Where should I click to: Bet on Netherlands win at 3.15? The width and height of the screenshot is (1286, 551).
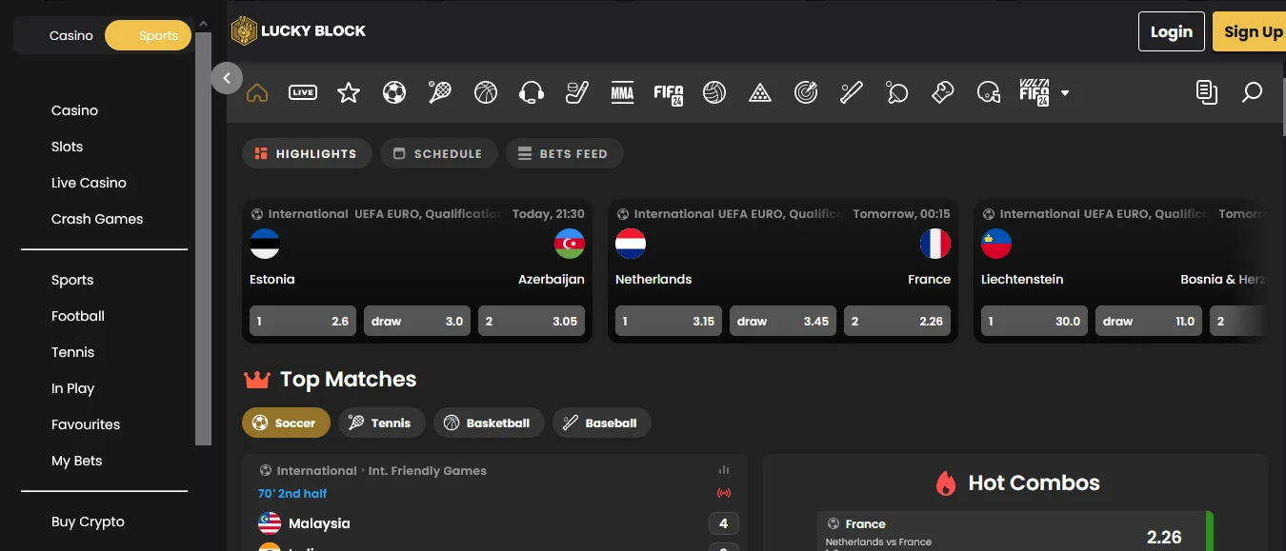669,321
